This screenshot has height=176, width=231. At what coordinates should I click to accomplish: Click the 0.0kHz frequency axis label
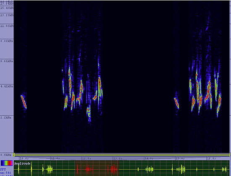pyautogui.click(x=6, y=155)
